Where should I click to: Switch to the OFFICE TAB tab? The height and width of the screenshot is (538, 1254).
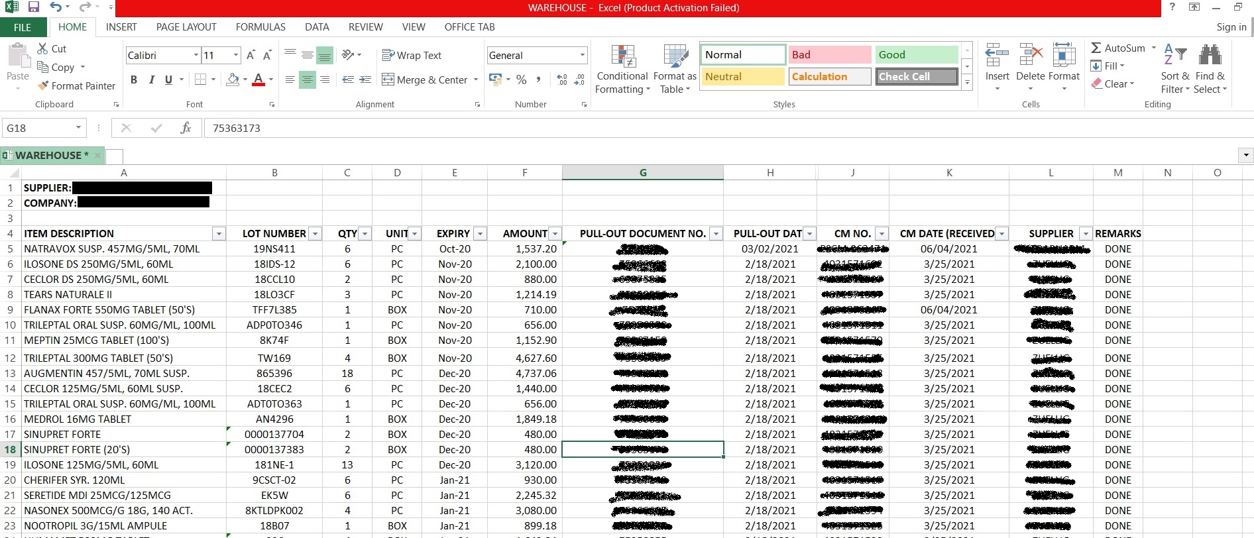[469, 27]
